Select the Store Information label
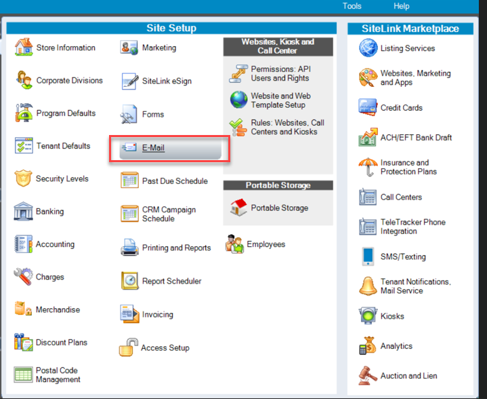The height and width of the screenshot is (399, 487). click(x=66, y=47)
